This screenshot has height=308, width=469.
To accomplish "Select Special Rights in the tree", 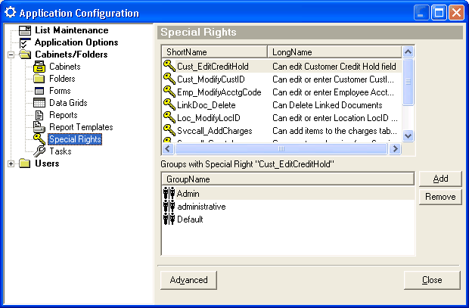I will click(75, 139).
